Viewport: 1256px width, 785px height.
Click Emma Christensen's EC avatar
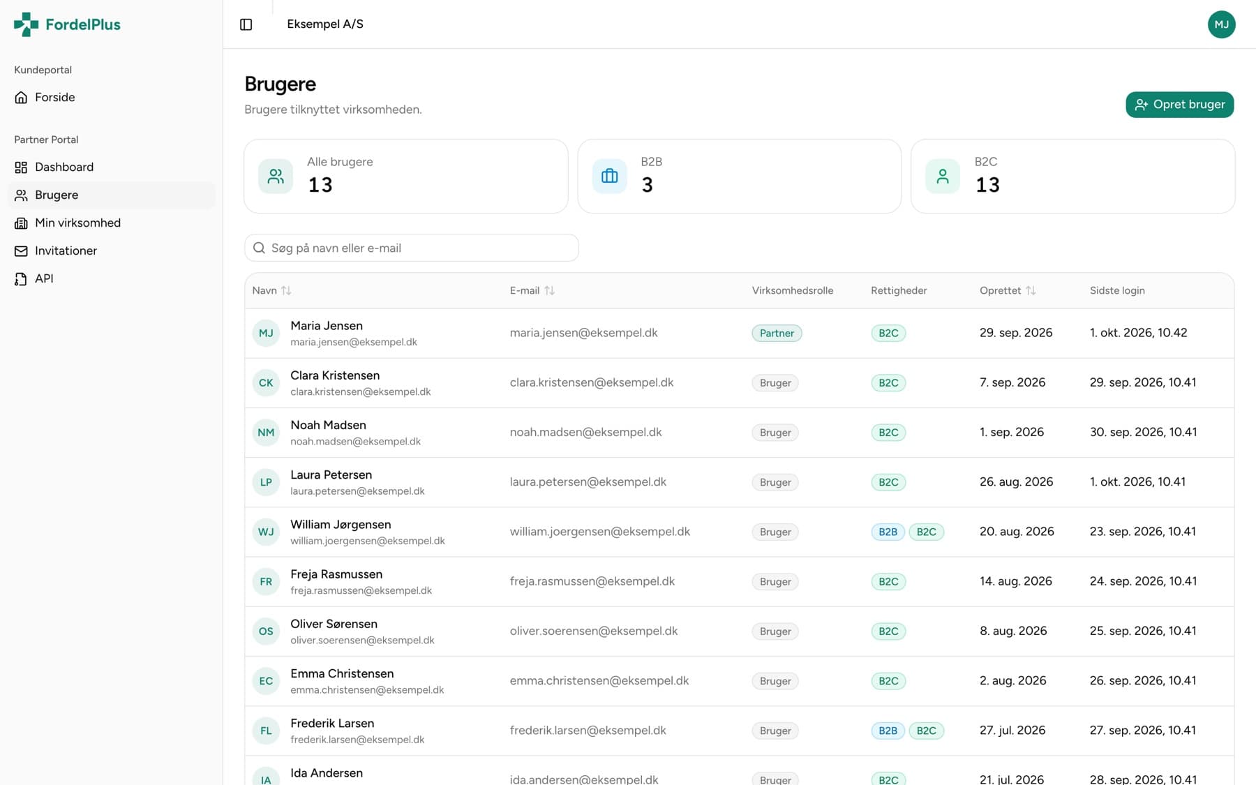266,681
